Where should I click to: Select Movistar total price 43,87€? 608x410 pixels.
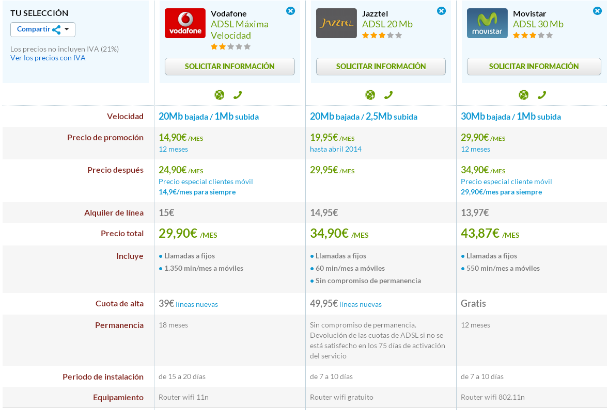(490, 234)
